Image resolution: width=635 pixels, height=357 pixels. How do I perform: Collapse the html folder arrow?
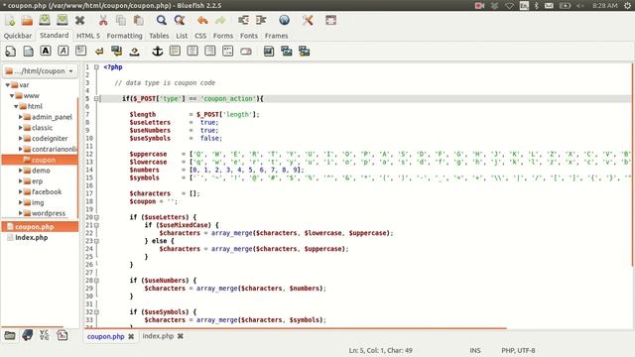16,106
